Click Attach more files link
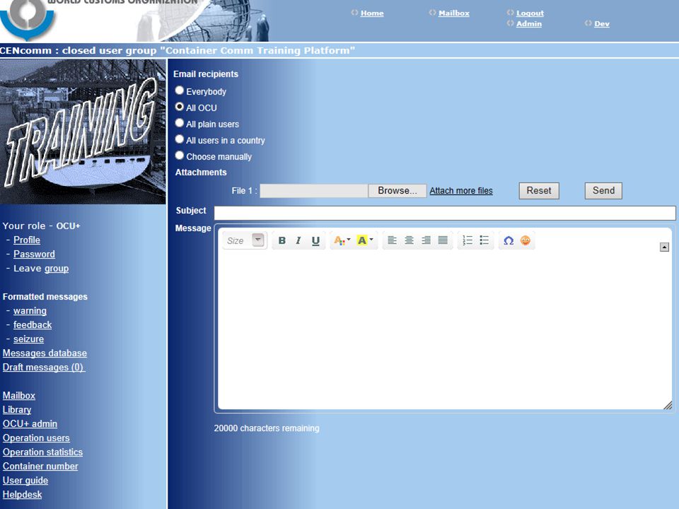Image resolution: width=679 pixels, height=509 pixels. point(460,191)
